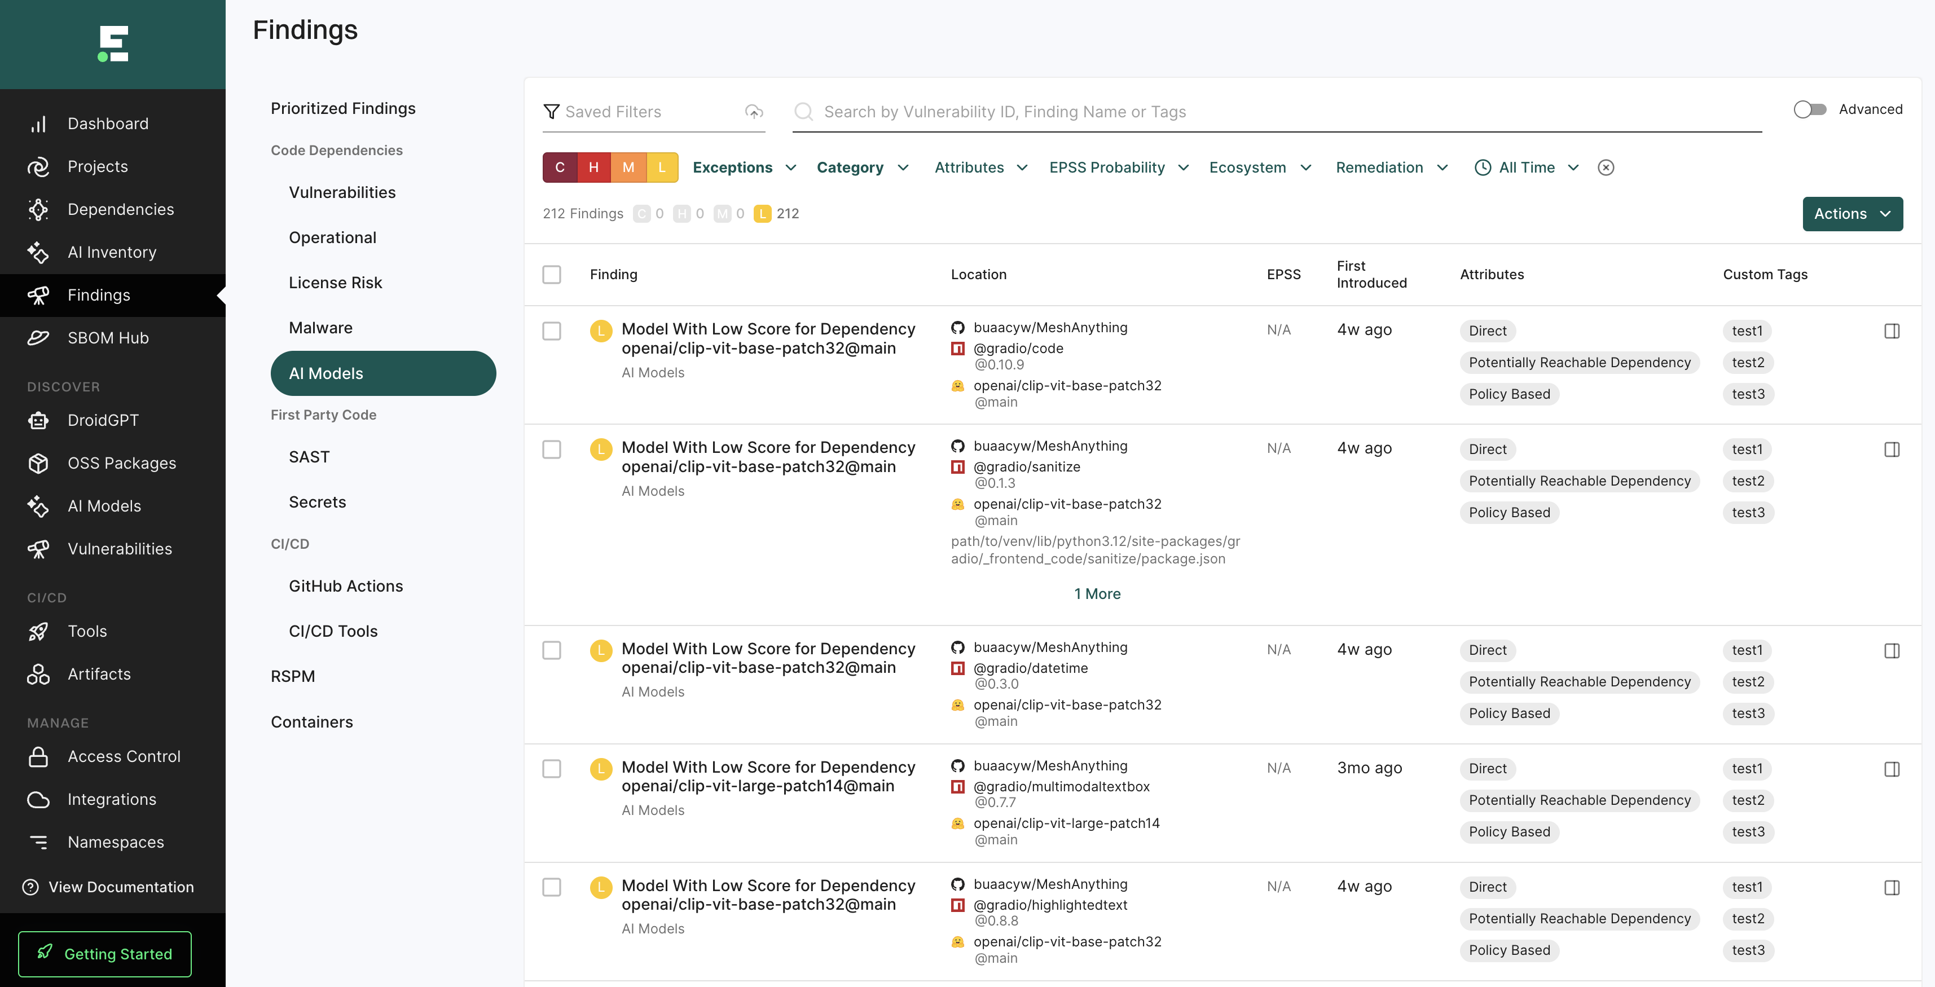
Task: Click the Finding column header
Action: coord(613,275)
